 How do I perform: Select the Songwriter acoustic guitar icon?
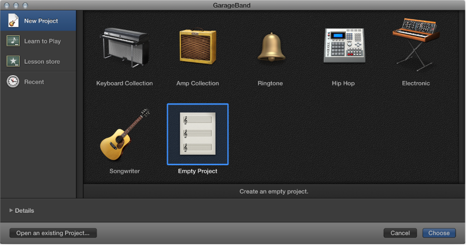click(x=124, y=135)
